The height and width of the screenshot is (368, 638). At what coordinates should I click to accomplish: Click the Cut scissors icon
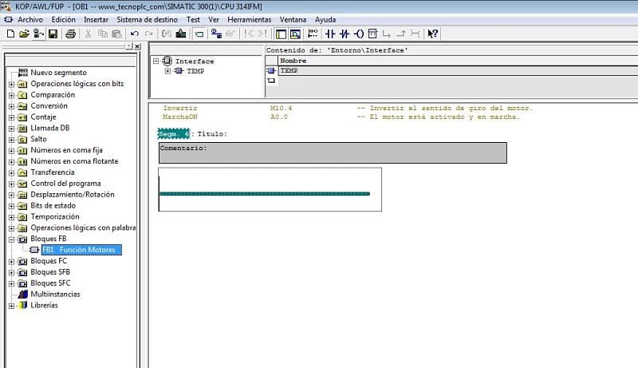[88, 34]
